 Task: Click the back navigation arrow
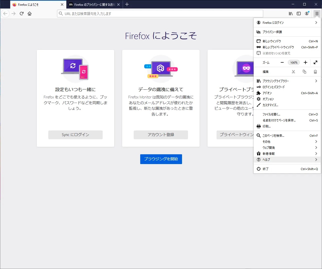pos(5,14)
